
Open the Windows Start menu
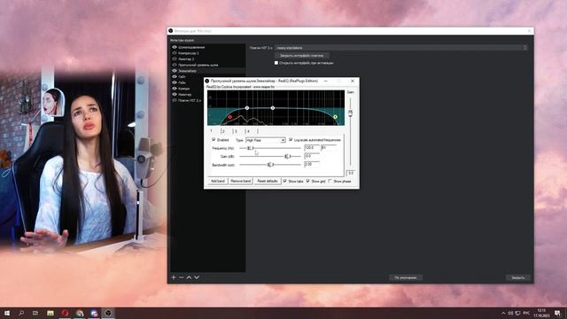pos(7,313)
